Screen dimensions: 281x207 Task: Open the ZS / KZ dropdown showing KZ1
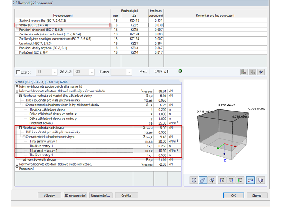[84, 72]
